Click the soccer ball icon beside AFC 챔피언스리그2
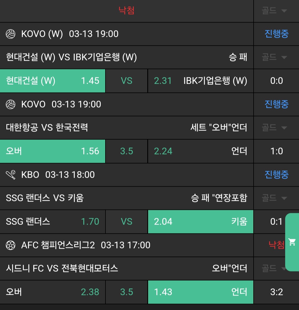The width and height of the screenshot is (299, 310). point(11,245)
